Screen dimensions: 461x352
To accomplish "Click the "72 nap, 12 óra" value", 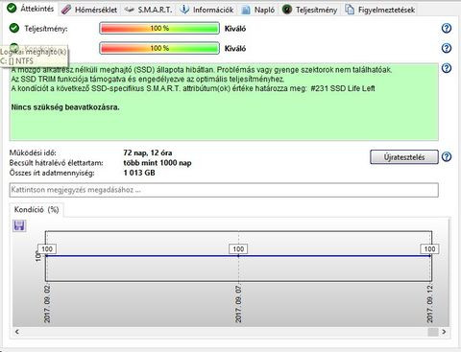I will tap(148, 153).
